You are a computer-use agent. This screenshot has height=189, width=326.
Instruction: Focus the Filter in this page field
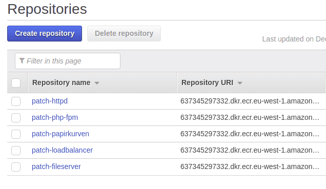pyautogui.click(x=68, y=61)
